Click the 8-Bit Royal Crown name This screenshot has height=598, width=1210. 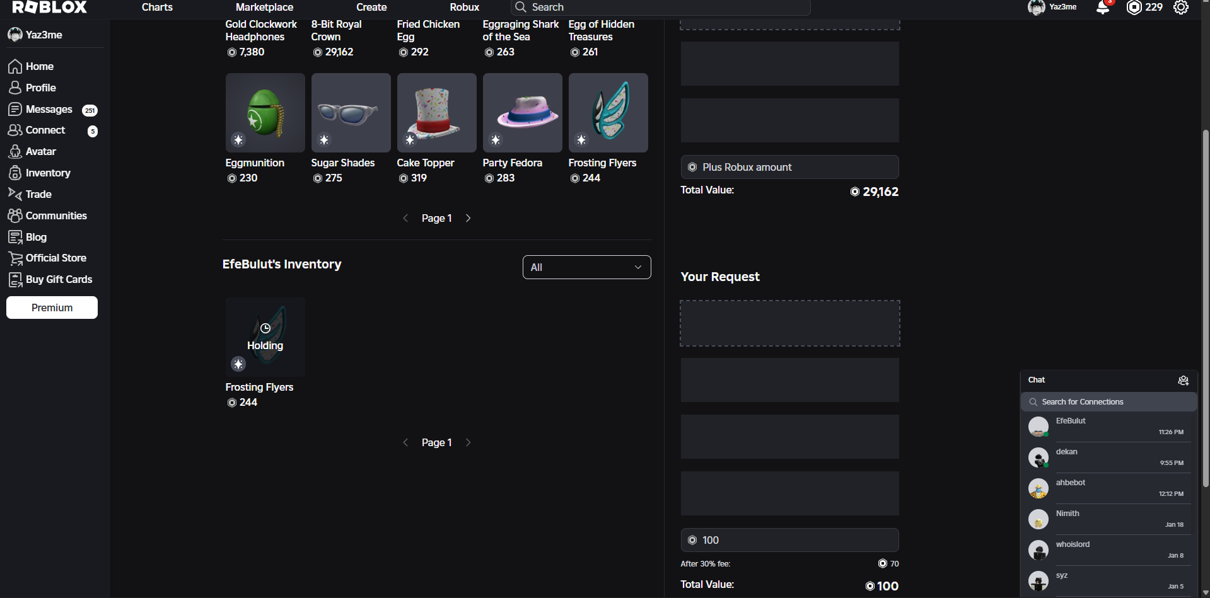pyautogui.click(x=337, y=30)
